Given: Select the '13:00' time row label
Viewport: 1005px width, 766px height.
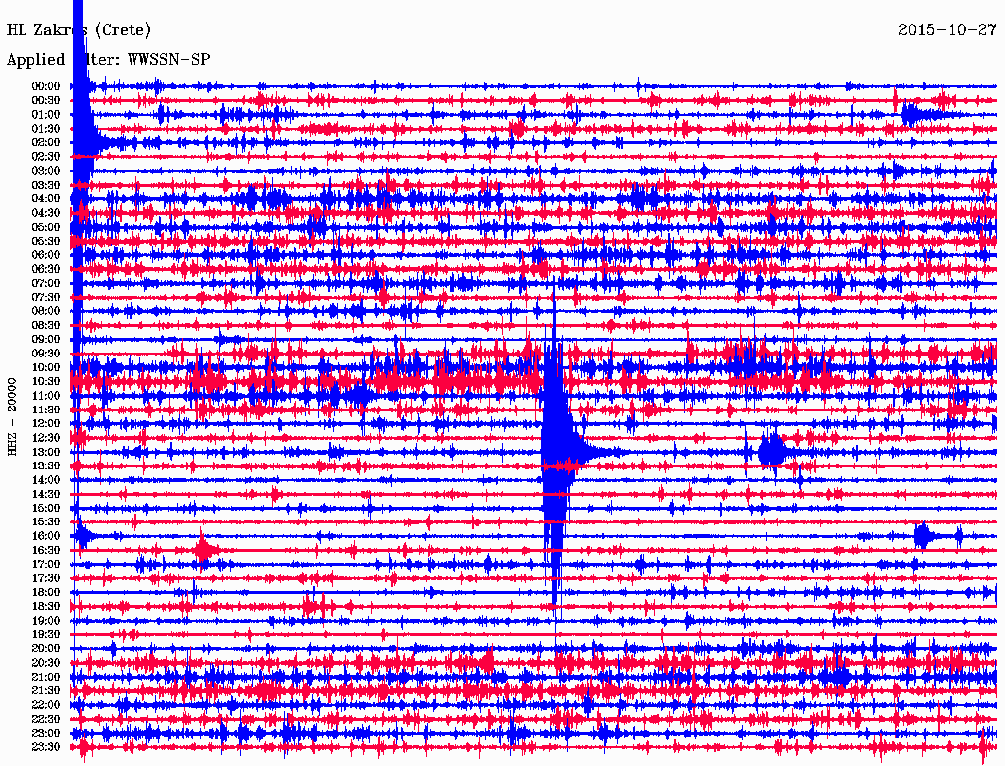Looking at the screenshot, I should (46, 453).
